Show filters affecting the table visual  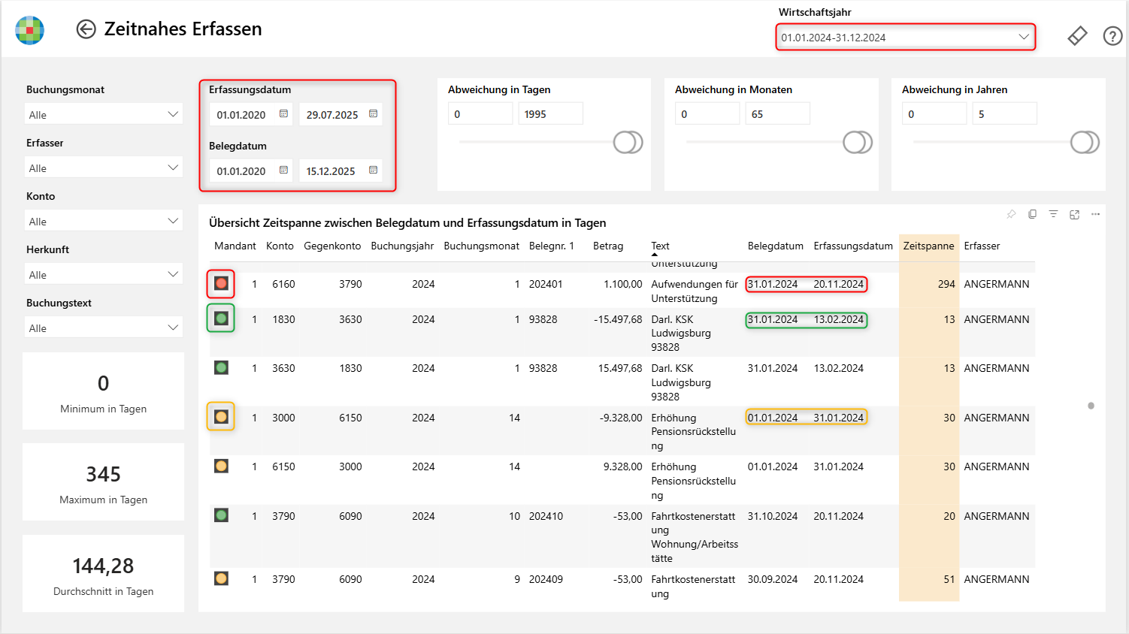click(1053, 214)
